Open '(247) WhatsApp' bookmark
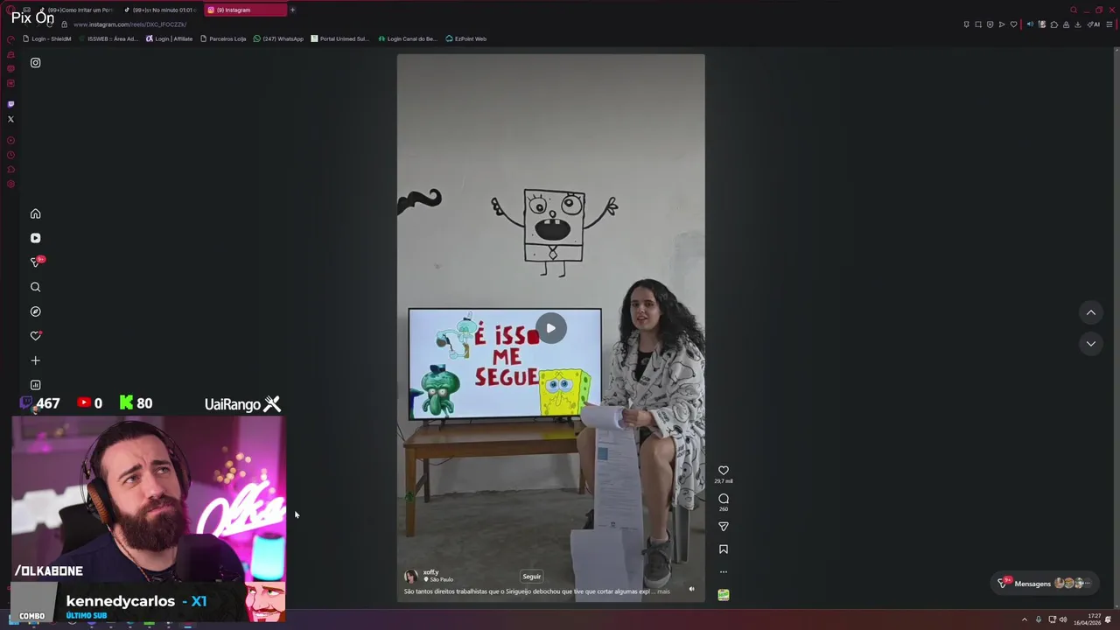The height and width of the screenshot is (630, 1120). pyautogui.click(x=278, y=38)
